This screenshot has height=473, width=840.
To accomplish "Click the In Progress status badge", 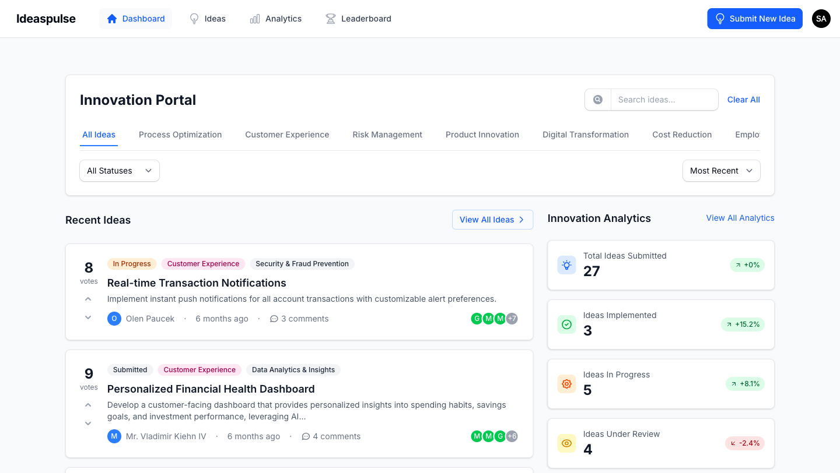I will [132, 264].
